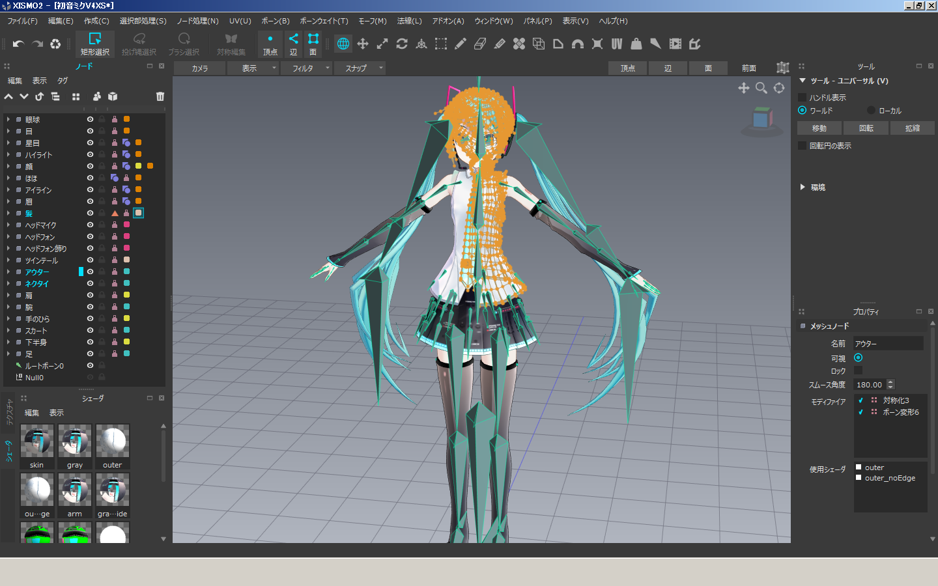Toggle 辺 edge mode in top toolbar
The image size is (938, 586).
click(x=293, y=44)
